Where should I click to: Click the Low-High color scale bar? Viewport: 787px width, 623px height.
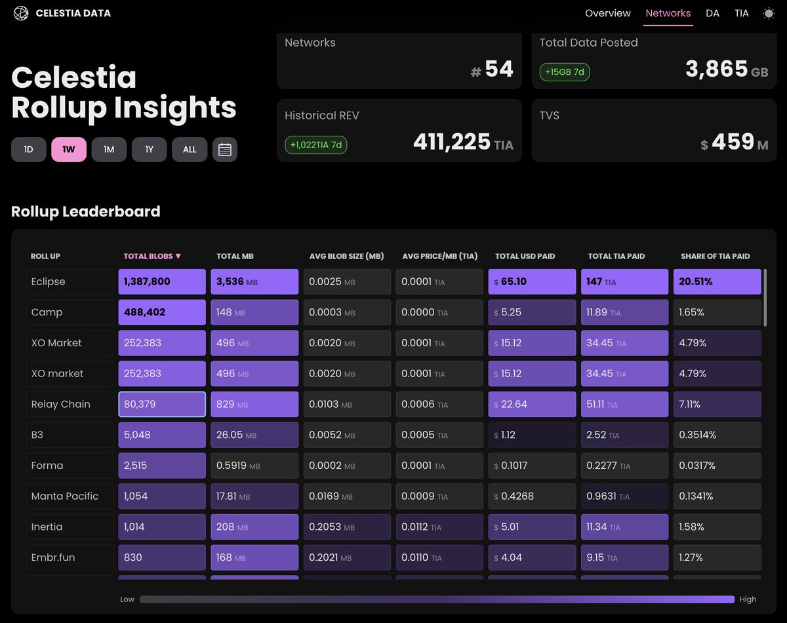pyautogui.click(x=437, y=599)
